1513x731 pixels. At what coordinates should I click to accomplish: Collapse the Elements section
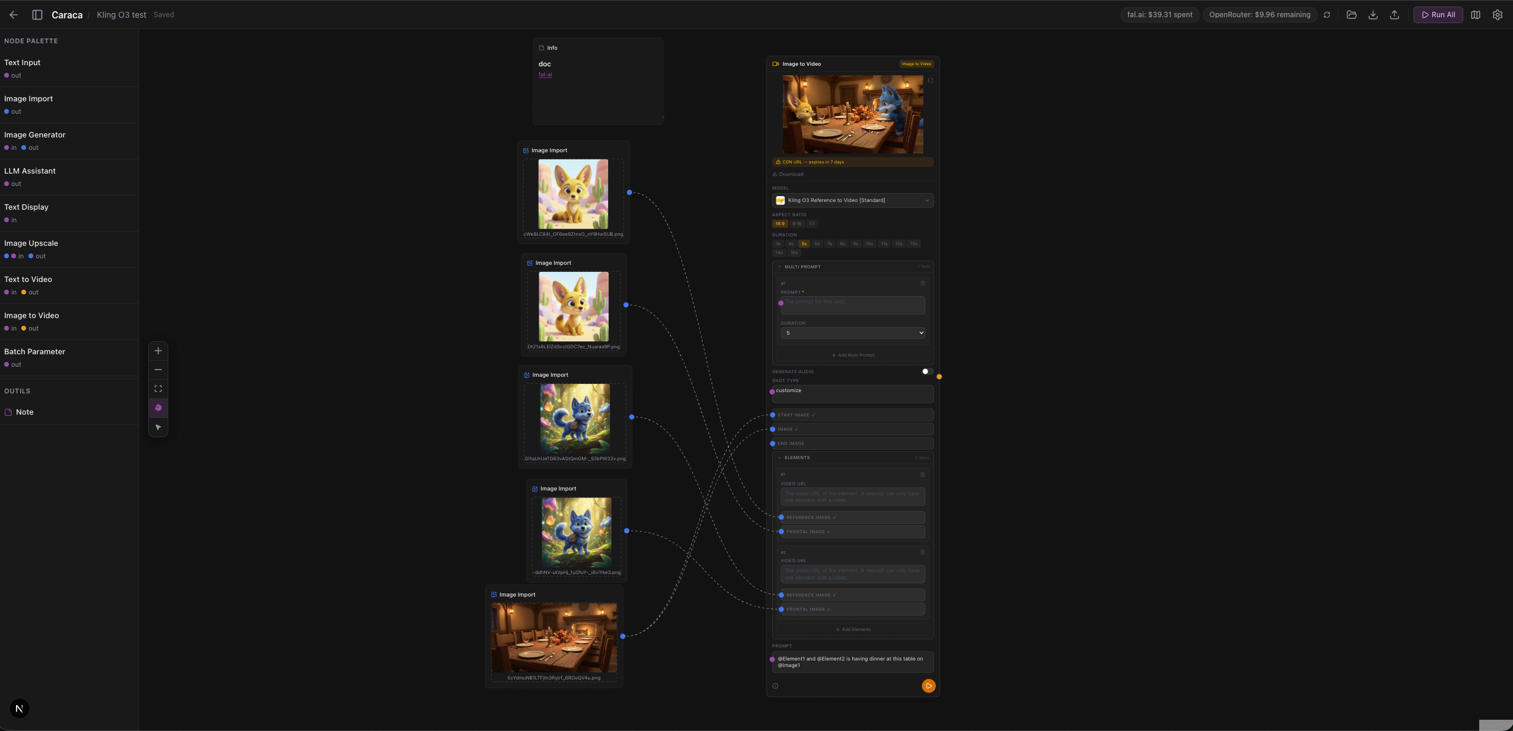coord(780,457)
